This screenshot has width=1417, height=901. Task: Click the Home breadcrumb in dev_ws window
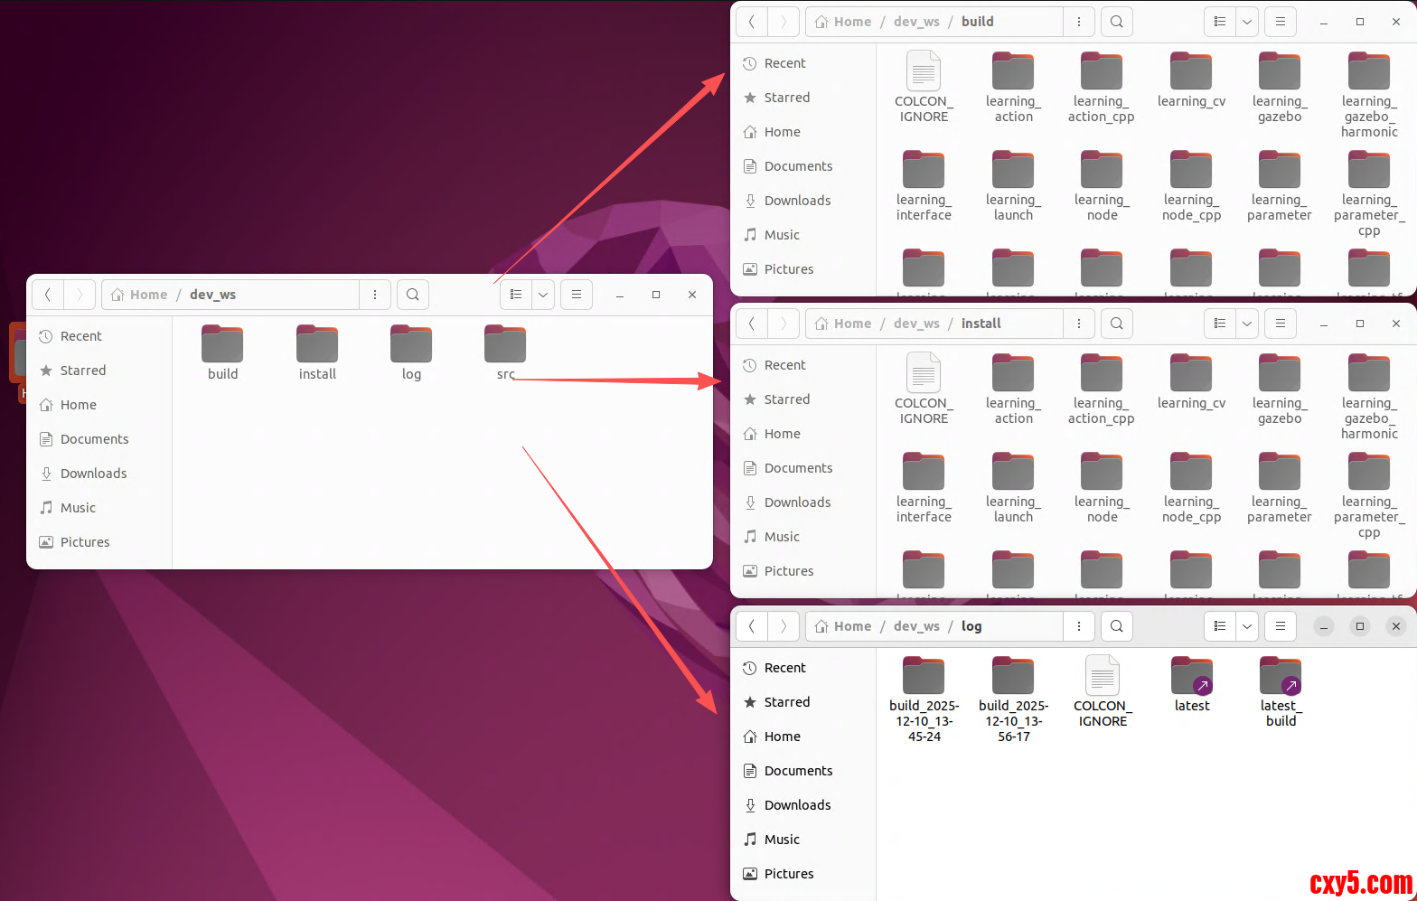tap(147, 295)
